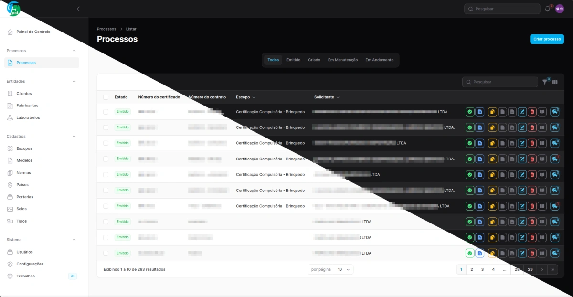View the certificate document icon on the first row
The height and width of the screenshot is (297, 573).
(480, 111)
